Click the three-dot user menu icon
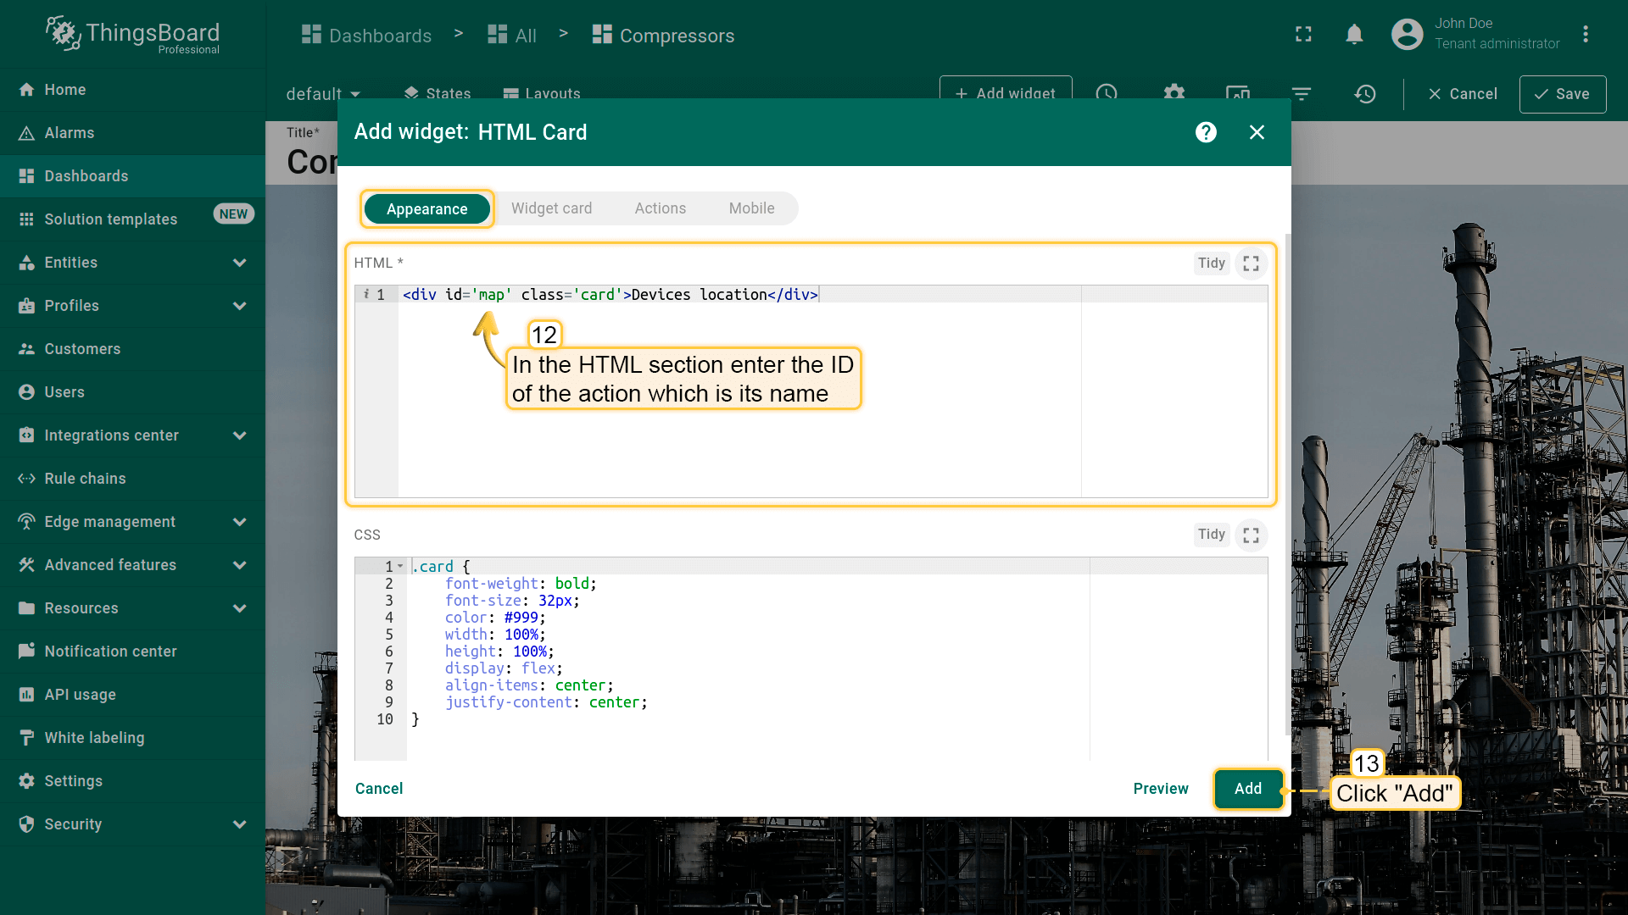 click(x=1585, y=35)
